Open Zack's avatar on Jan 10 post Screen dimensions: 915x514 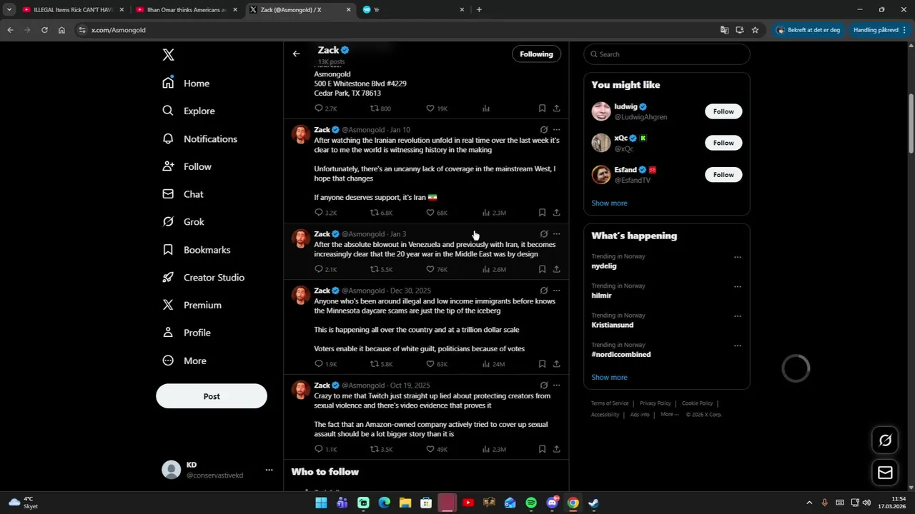[x=300, y=133]
